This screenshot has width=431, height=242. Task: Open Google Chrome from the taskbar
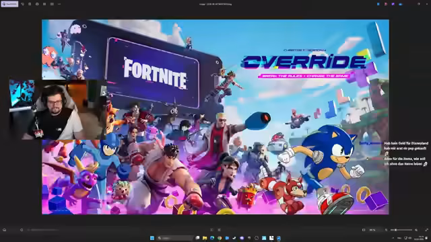click(220, 238)
